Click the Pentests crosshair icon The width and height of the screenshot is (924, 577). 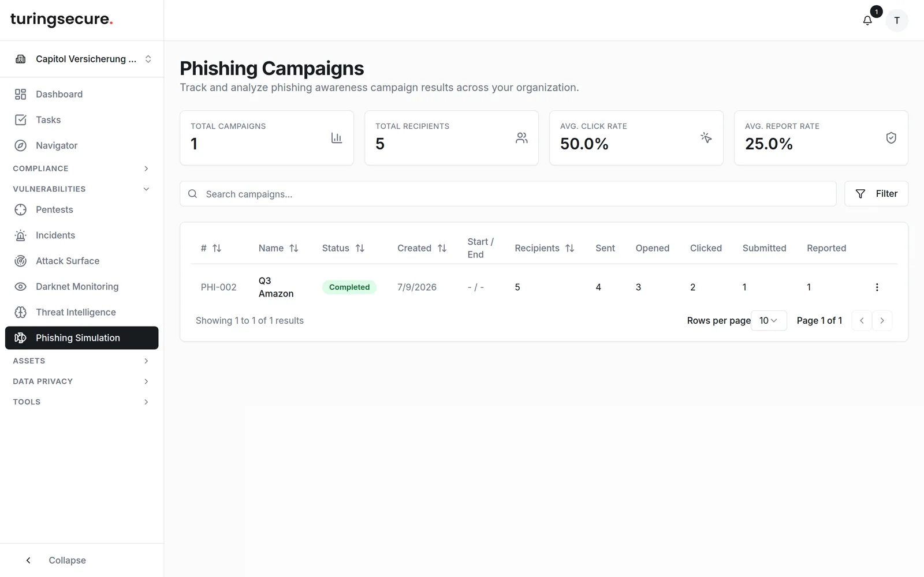pyautogui.click(x=21, y=209)
